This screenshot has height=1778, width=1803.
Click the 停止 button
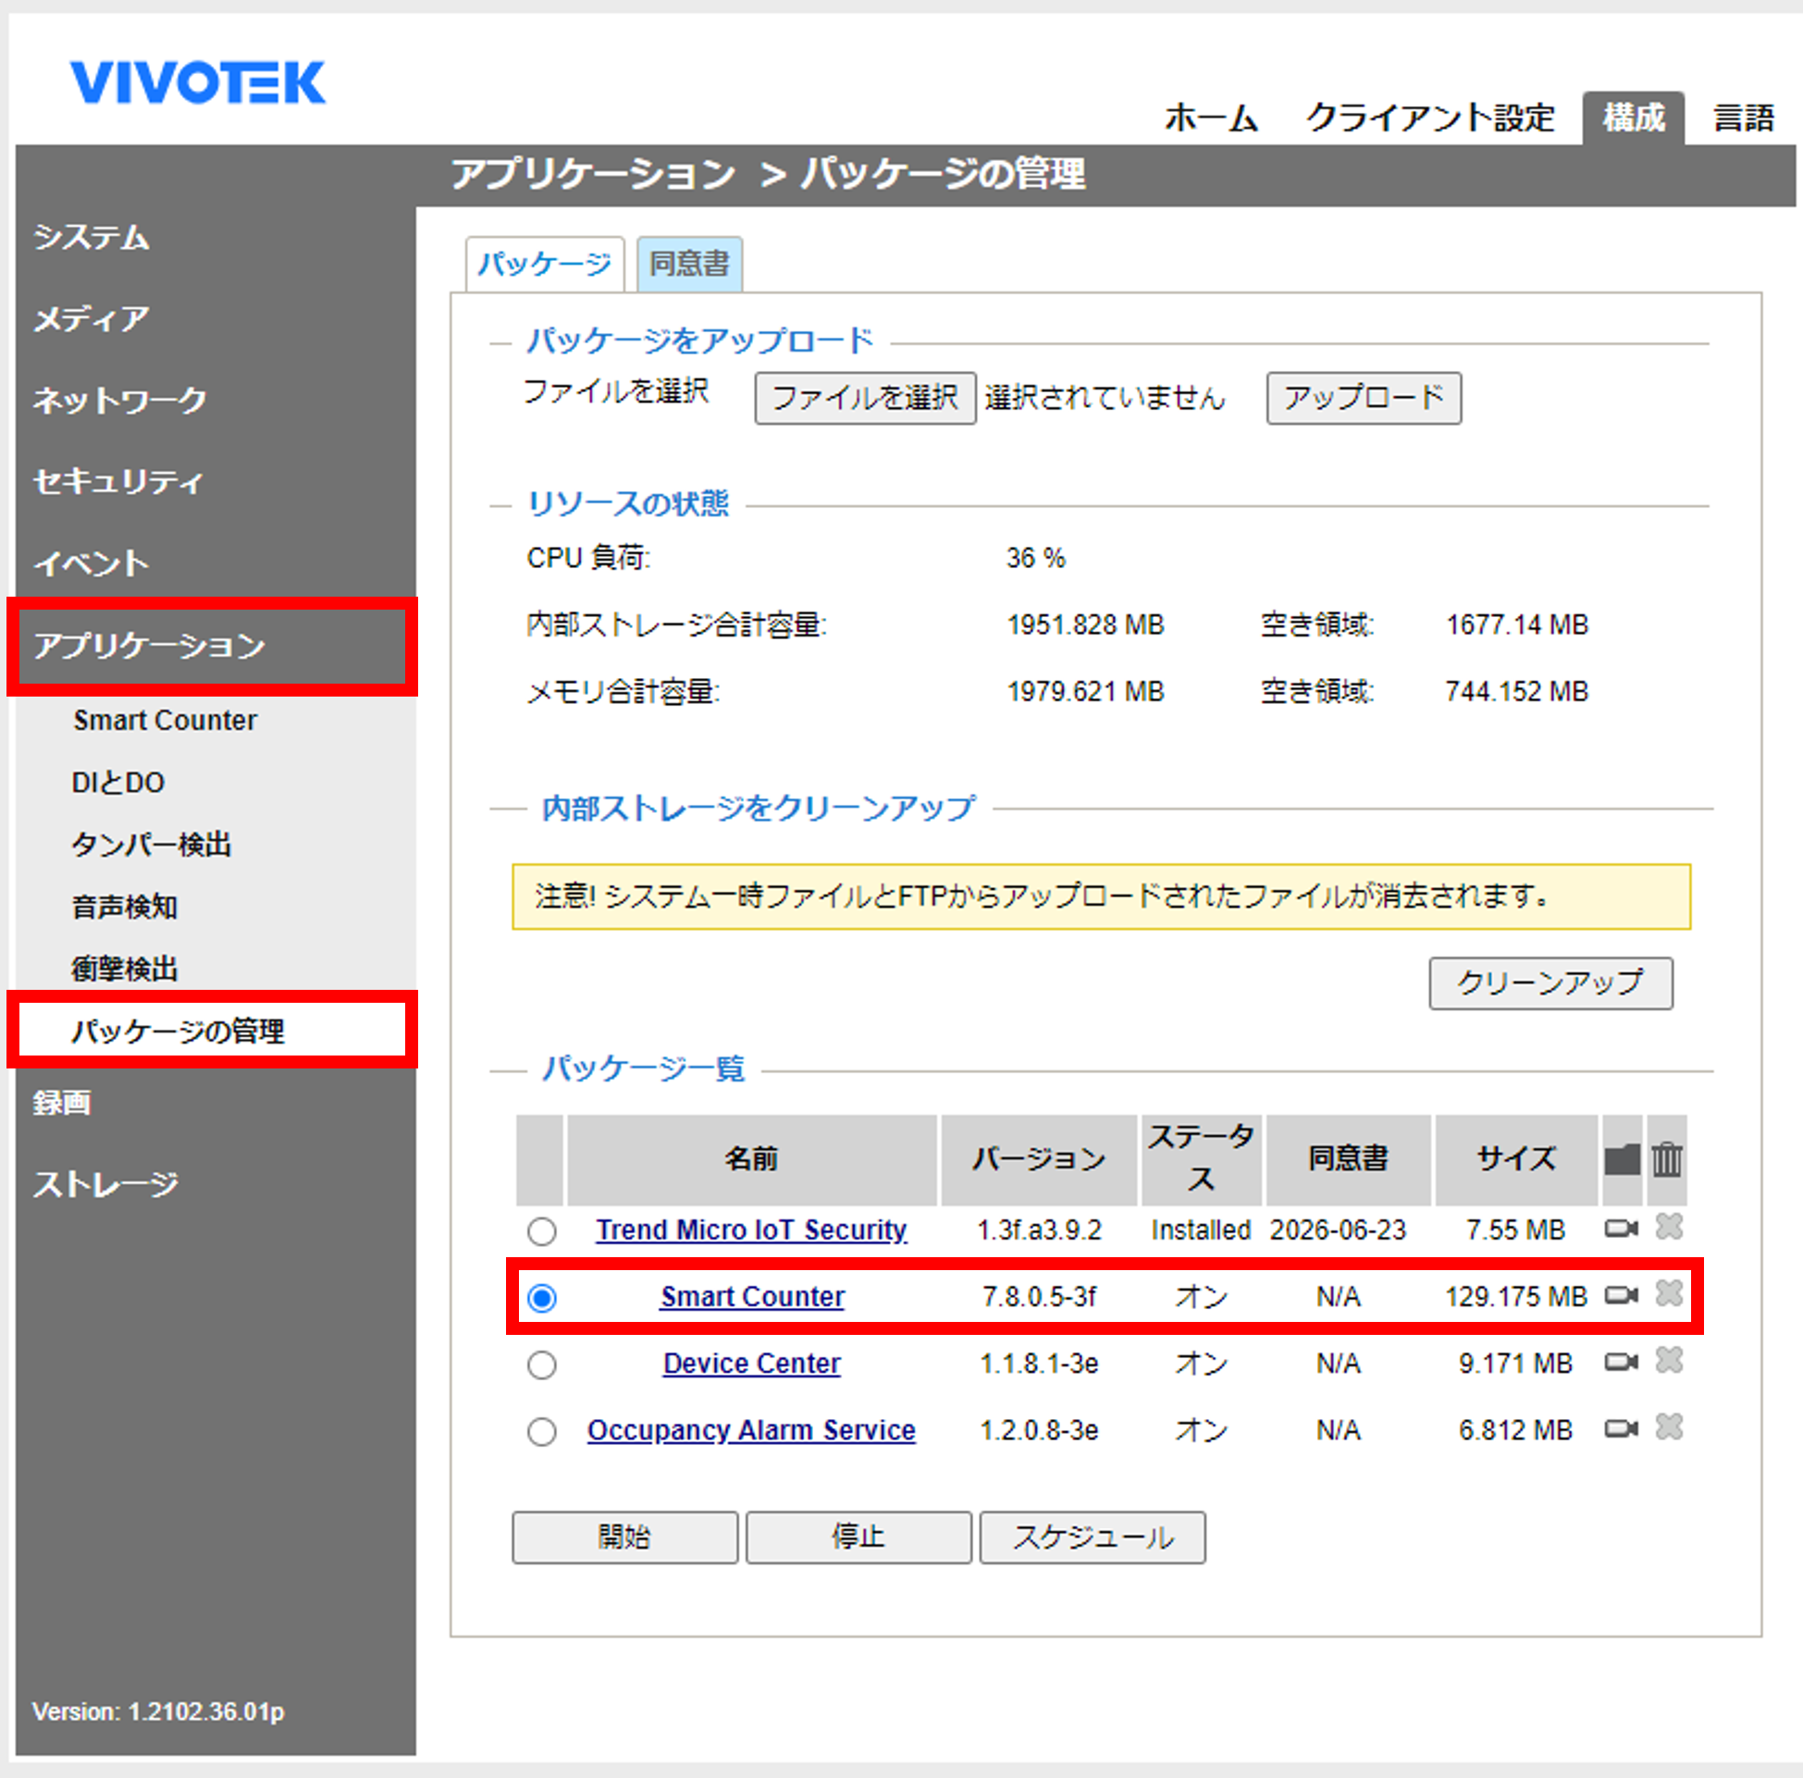pyautogui.click(x=858, y=1537)
